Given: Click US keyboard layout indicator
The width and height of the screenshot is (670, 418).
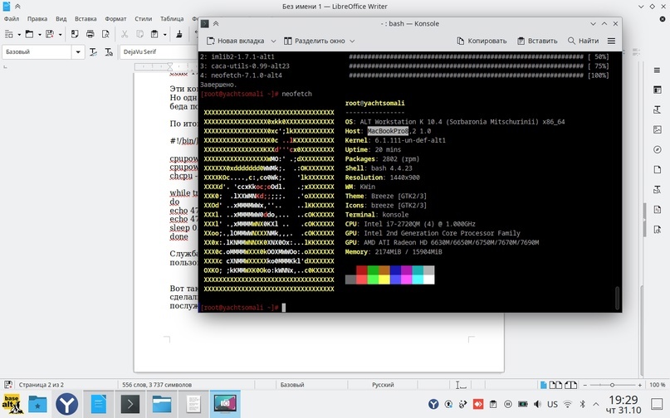Looking at the screenshot, I should tap(552, 404).
